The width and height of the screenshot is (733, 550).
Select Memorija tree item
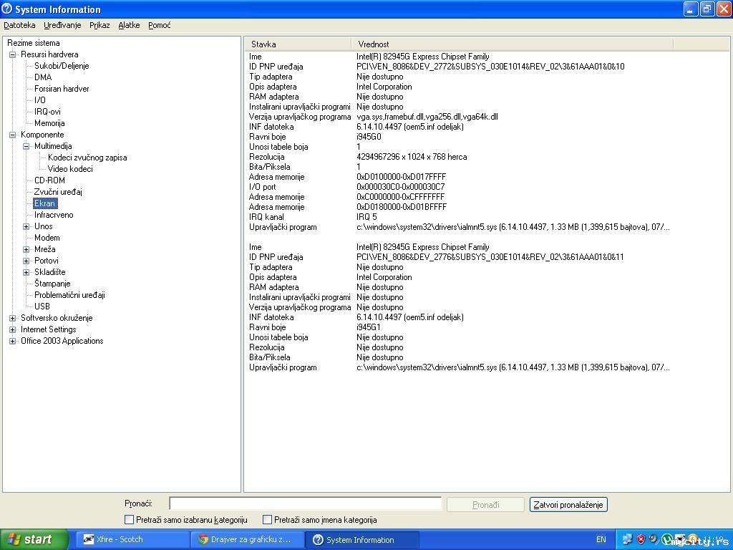click(x=49, y=123)
